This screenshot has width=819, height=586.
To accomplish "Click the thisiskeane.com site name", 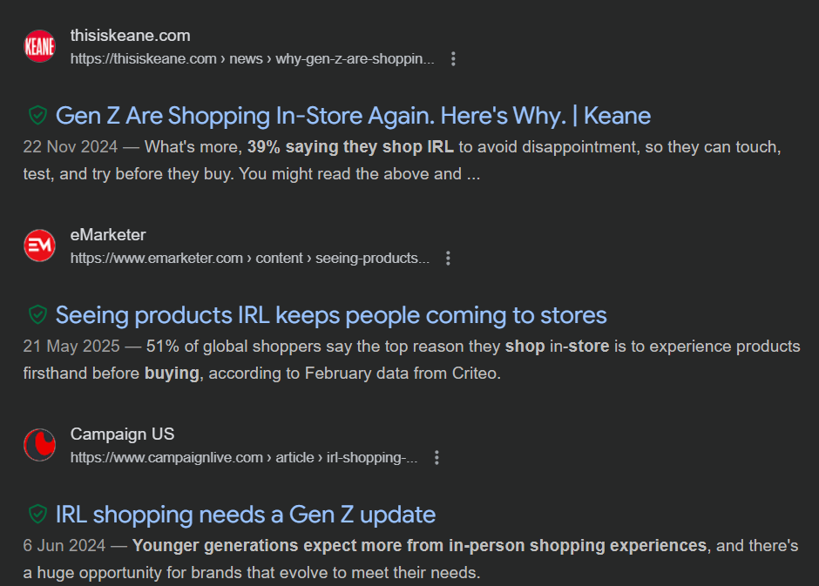I will tap(130, 36).
